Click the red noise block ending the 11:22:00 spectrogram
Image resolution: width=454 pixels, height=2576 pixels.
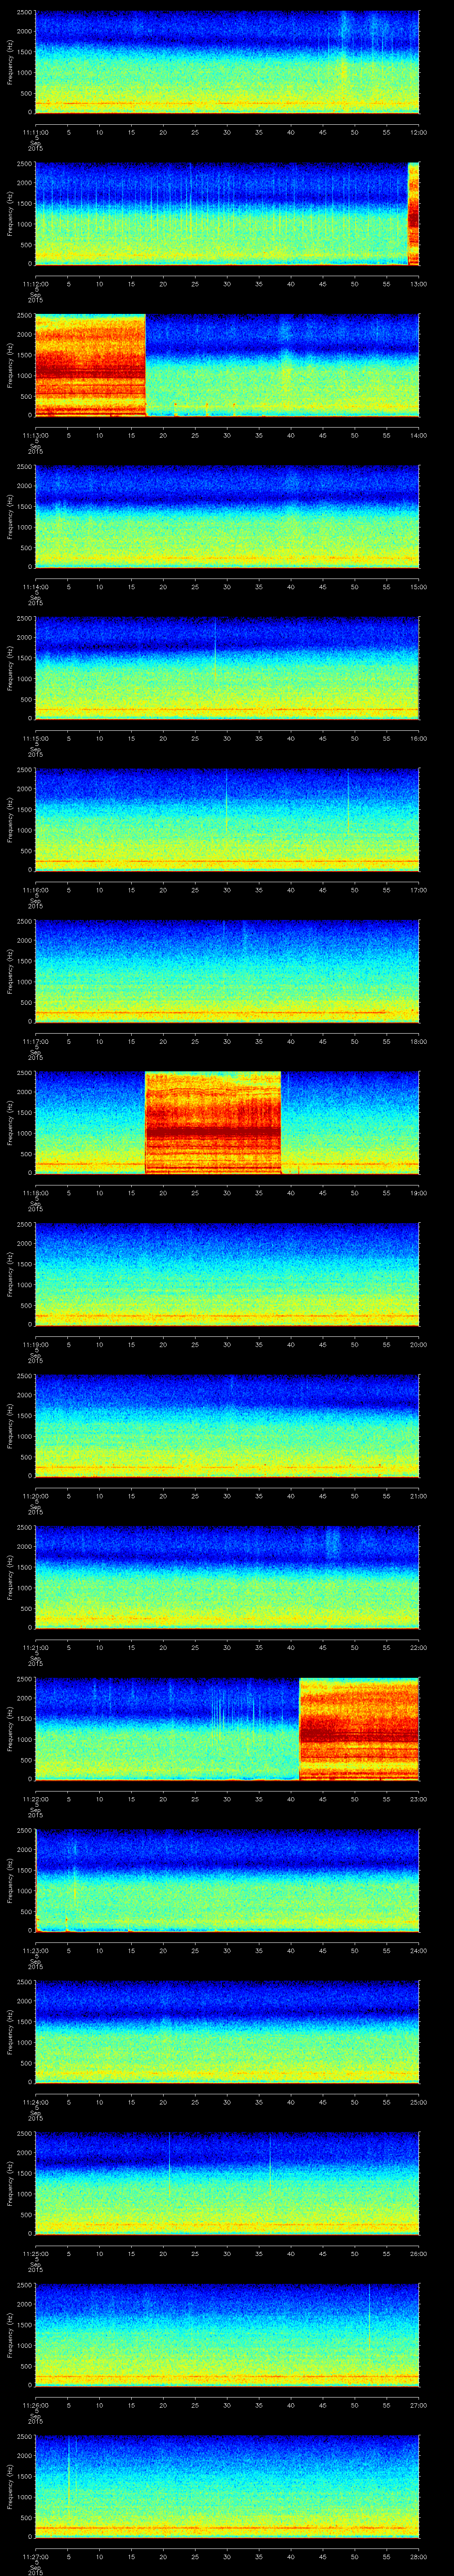(359, 1728)
